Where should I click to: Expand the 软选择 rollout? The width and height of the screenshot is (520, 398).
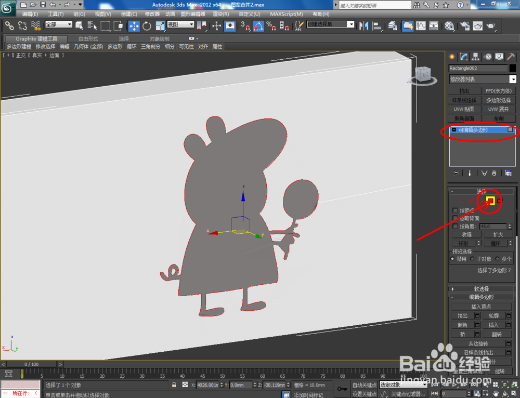tap(482, 289)
